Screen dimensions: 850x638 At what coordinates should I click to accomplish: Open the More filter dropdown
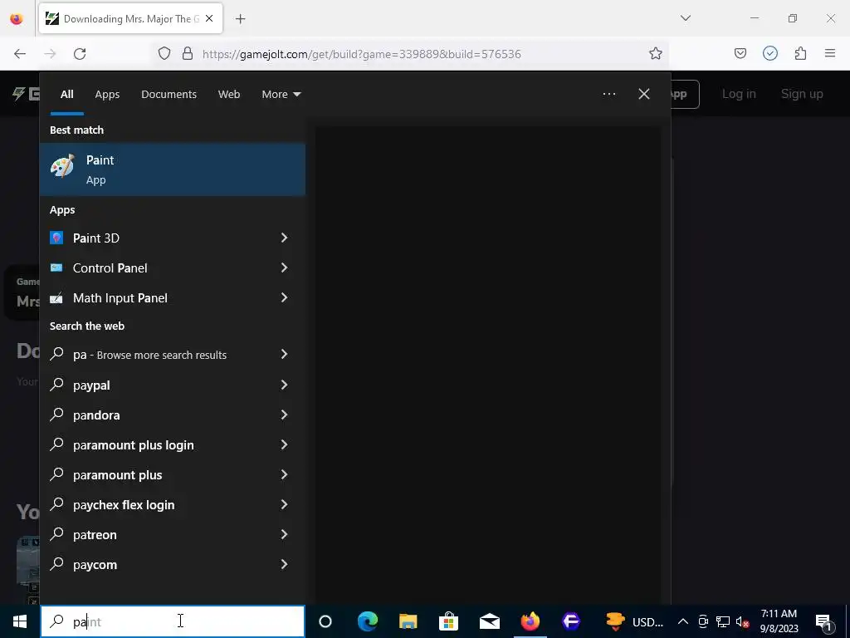pos(281,94)
